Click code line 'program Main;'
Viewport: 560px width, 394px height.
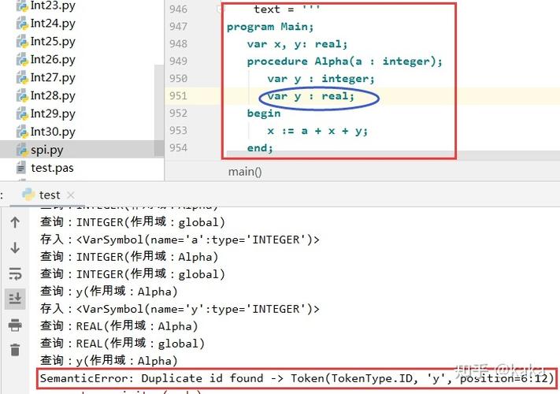270,27
